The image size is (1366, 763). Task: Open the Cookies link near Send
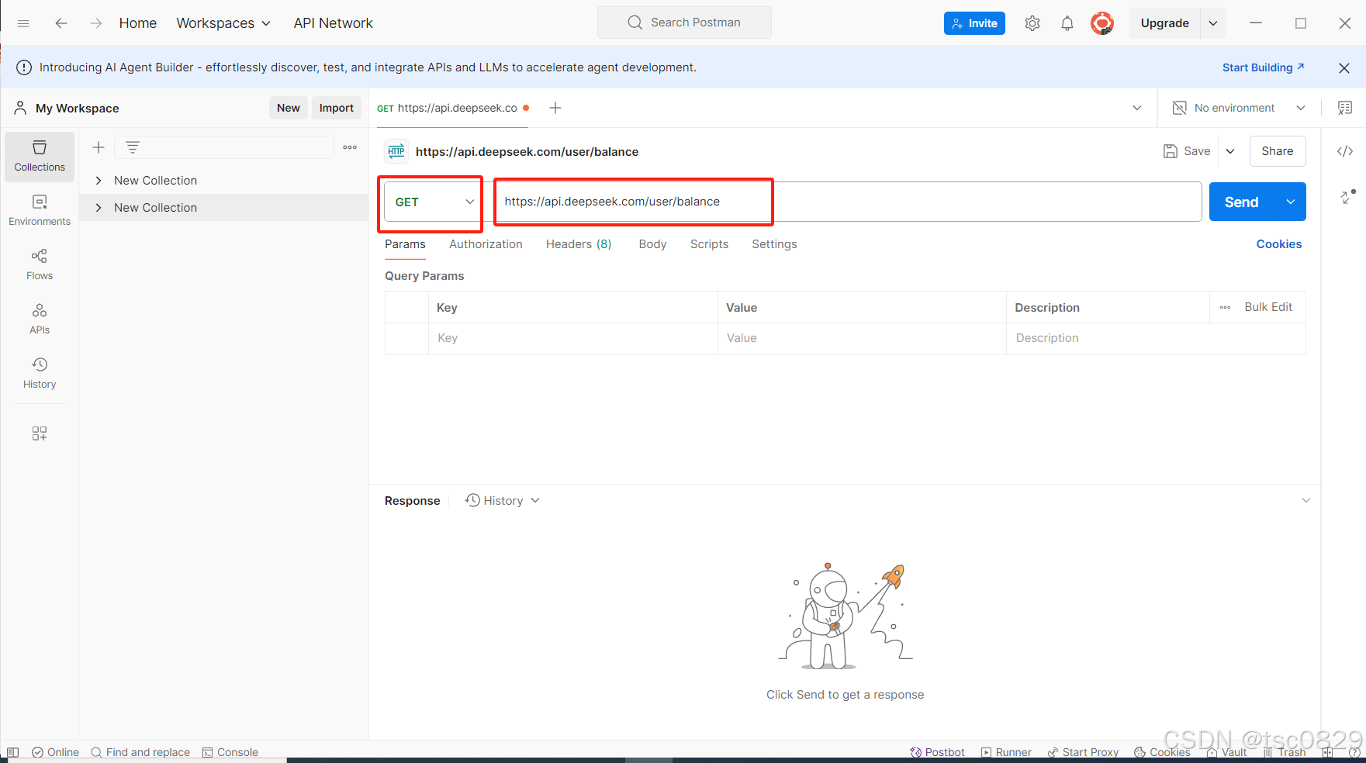[x=1279, y=244]
